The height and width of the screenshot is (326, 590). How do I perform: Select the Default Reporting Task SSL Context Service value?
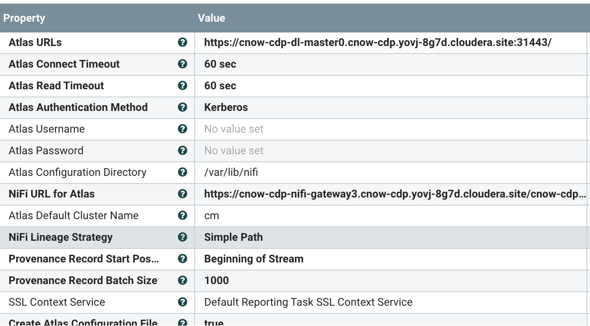(x=308, y=302)
